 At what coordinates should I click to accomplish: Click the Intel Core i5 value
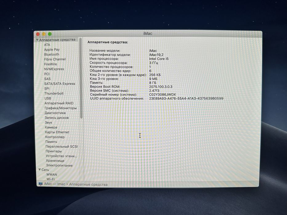pyautogui.click(x=159, y=59)
